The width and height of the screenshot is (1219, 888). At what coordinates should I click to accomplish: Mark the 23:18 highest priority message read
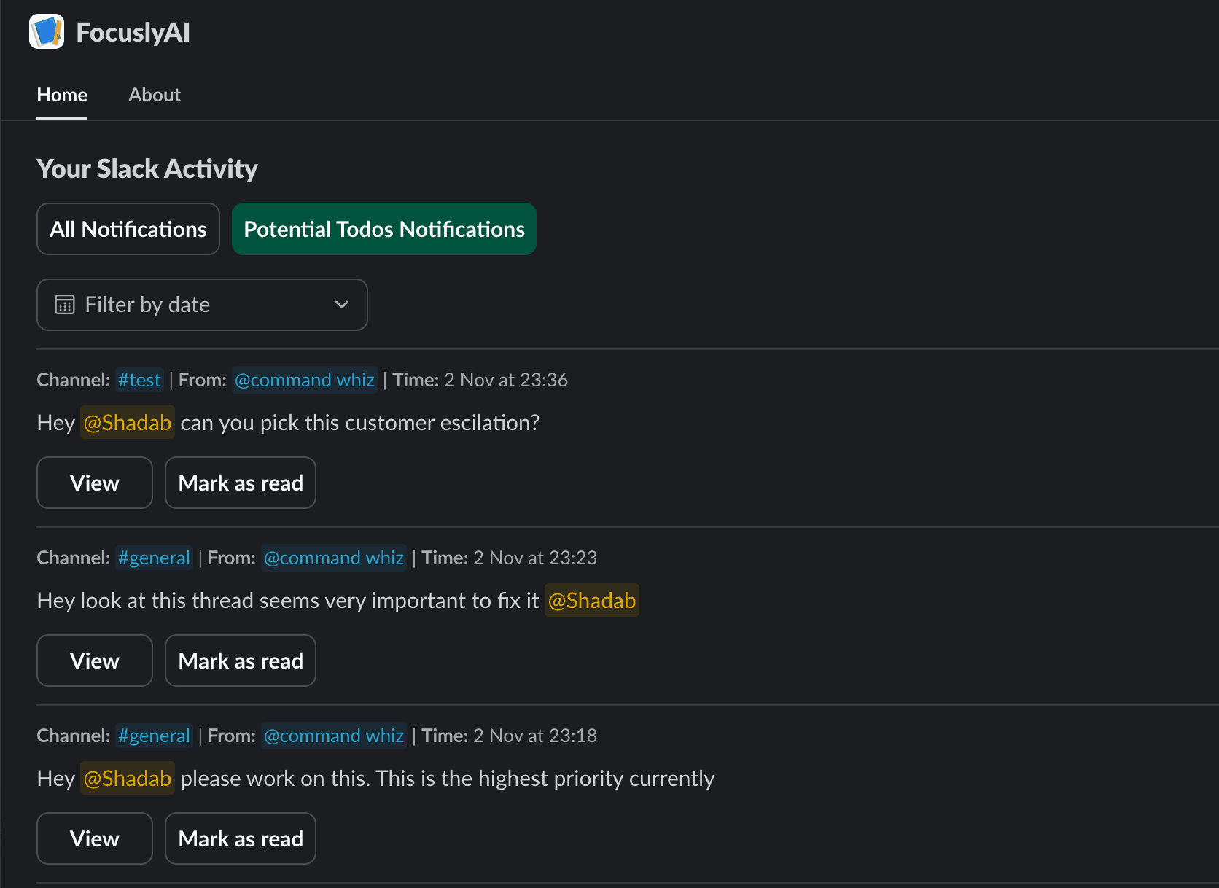pyautogui.click(x=241, y=838)
